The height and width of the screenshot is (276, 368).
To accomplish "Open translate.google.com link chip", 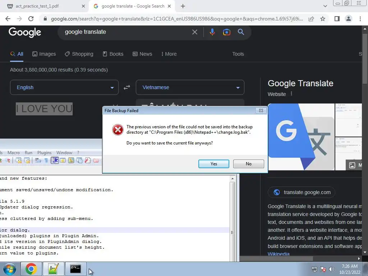I will click(x=302, y=192).
